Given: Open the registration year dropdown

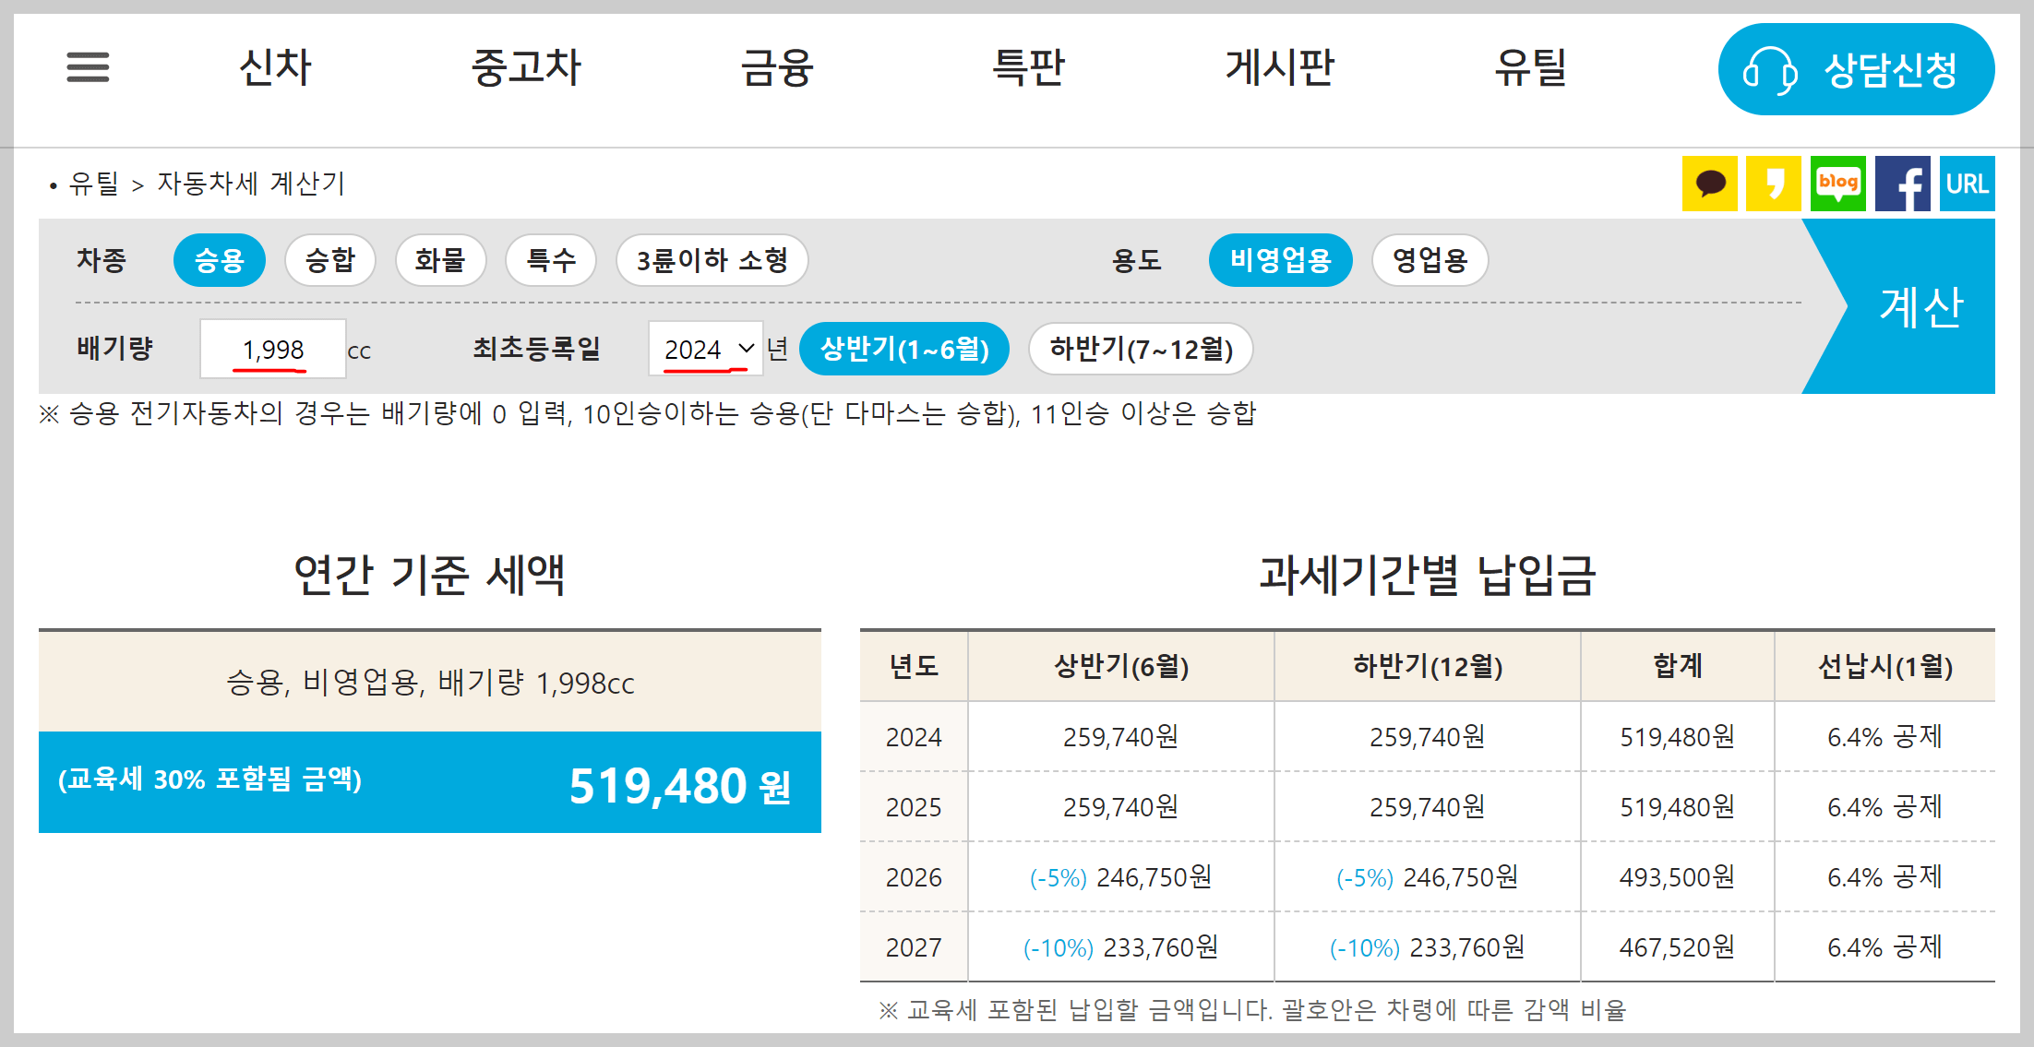Looking at the screenshot, I should click(x=706, y=349).
